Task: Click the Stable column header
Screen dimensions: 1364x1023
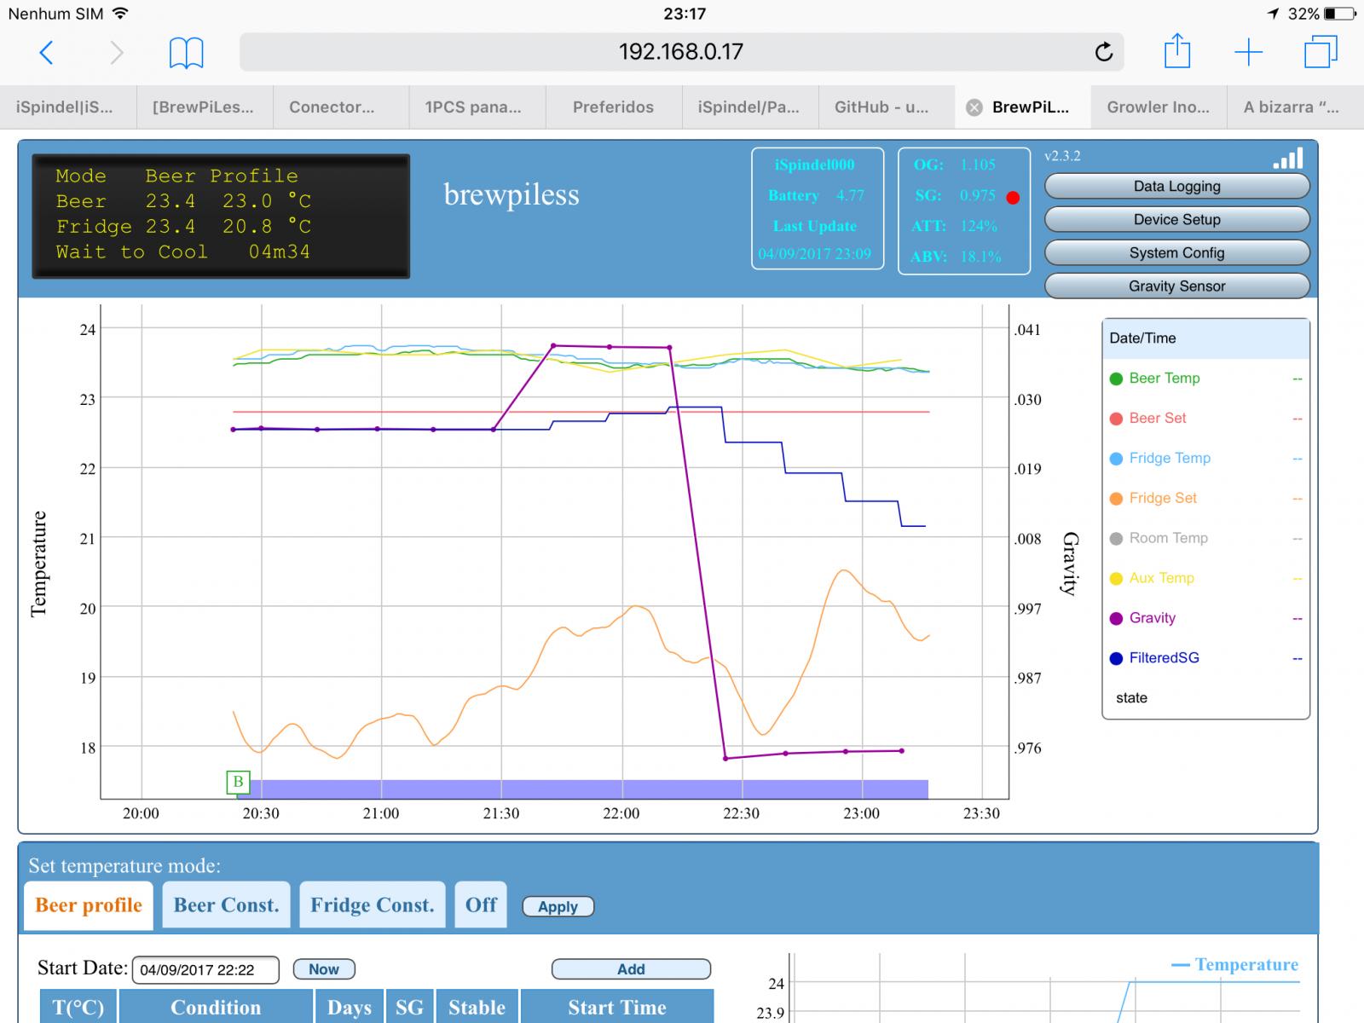Action: [477, 1007]
